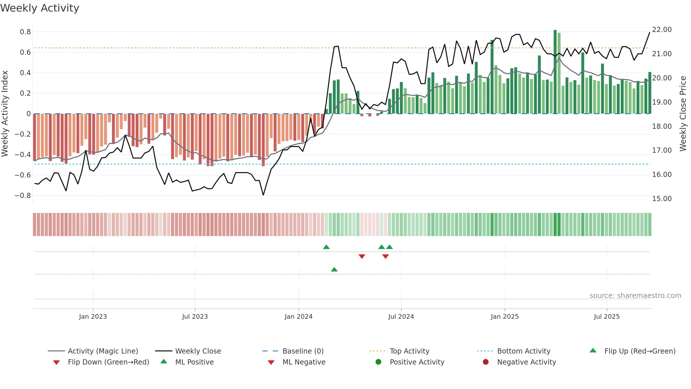Toggle the ML Positive legend entry
Viewport: 691px width, 389px height.
point(187,362)
